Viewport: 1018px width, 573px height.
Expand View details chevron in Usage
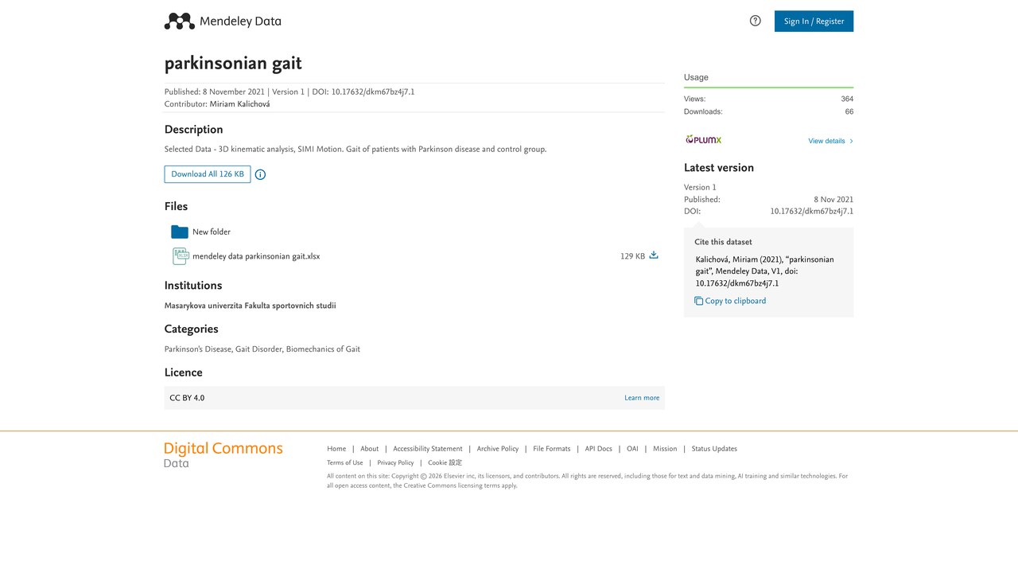[x=851, y=141]
